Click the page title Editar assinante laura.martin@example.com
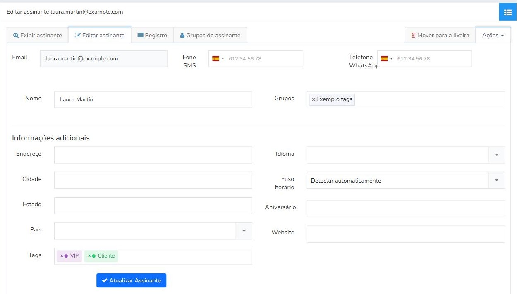The width and height of the screenshot is (517, 294). tap(65, 12)
